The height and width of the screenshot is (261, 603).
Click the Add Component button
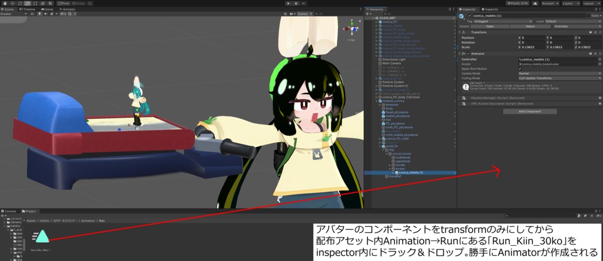point(529,112)
